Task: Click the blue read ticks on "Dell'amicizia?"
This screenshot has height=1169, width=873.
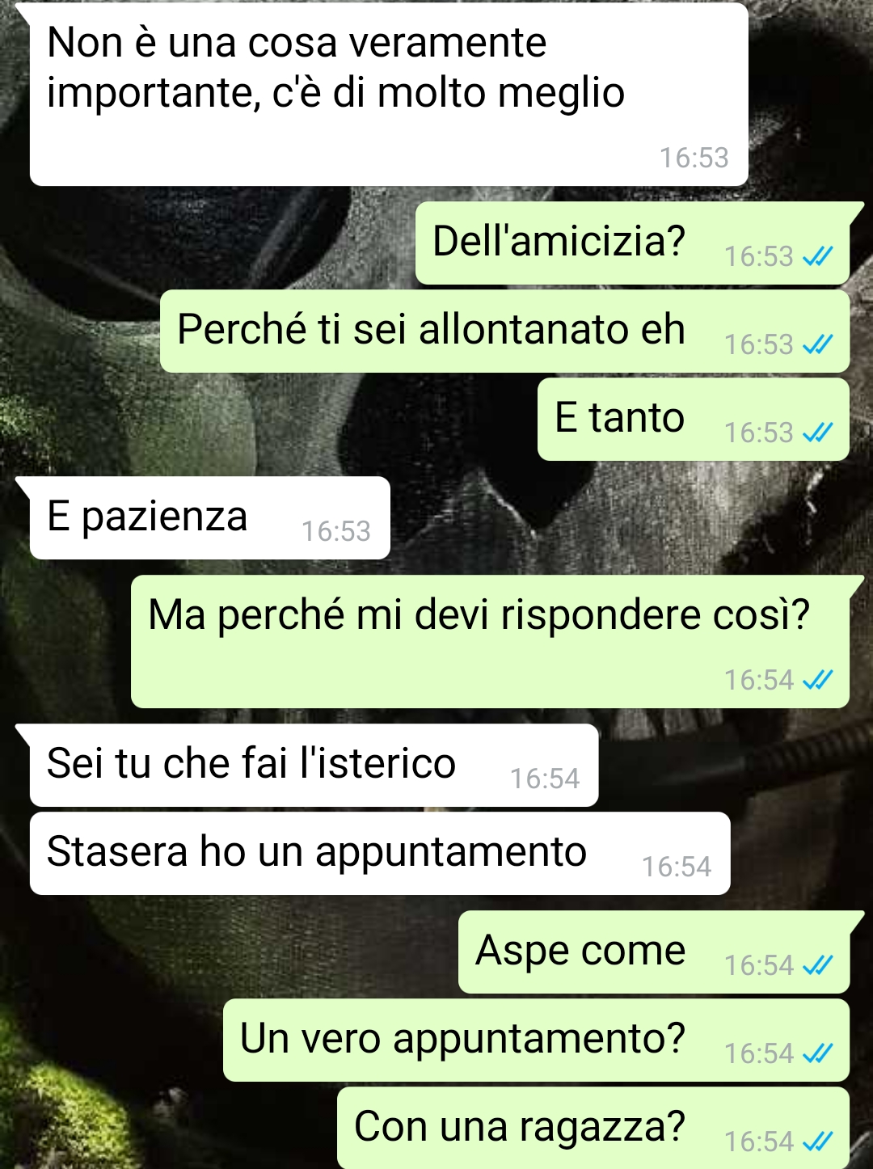Action: [817, 257]
